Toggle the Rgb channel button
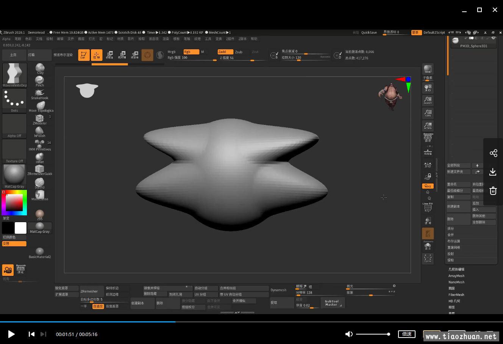The height and width of the screenshot is (344, 503). (191, 52)
